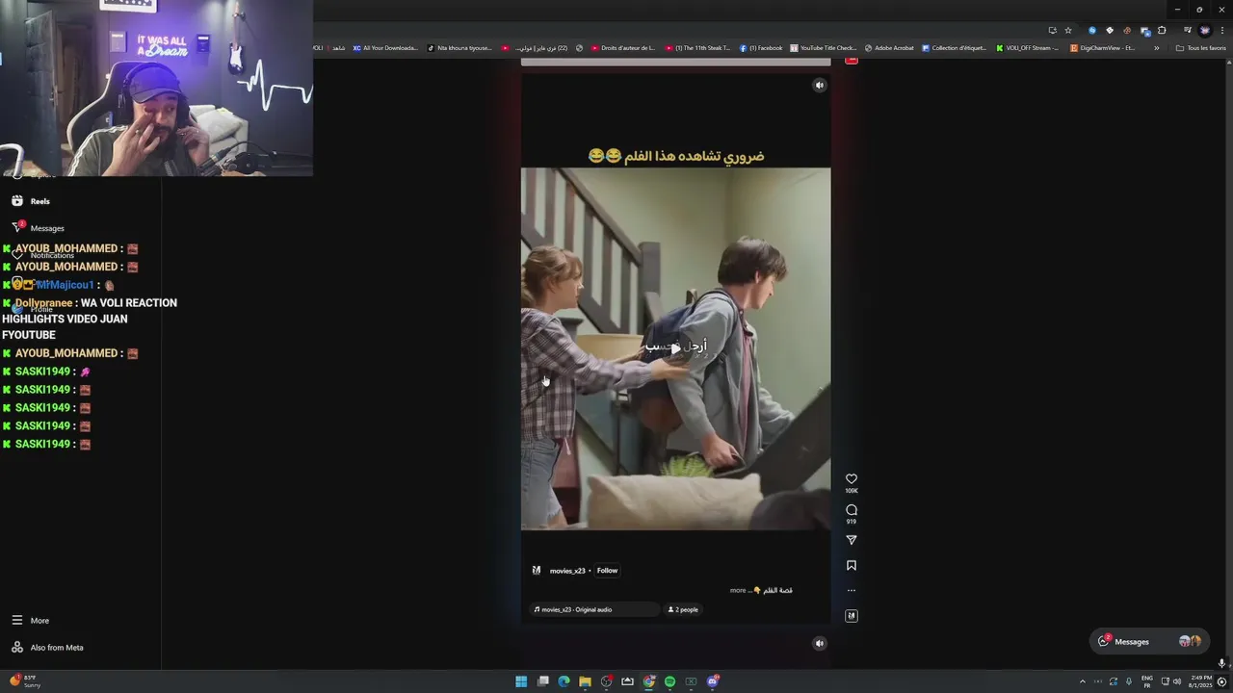Mute the current reel's audio
This screenshot has height=693, width=1233.
(820, 85)
